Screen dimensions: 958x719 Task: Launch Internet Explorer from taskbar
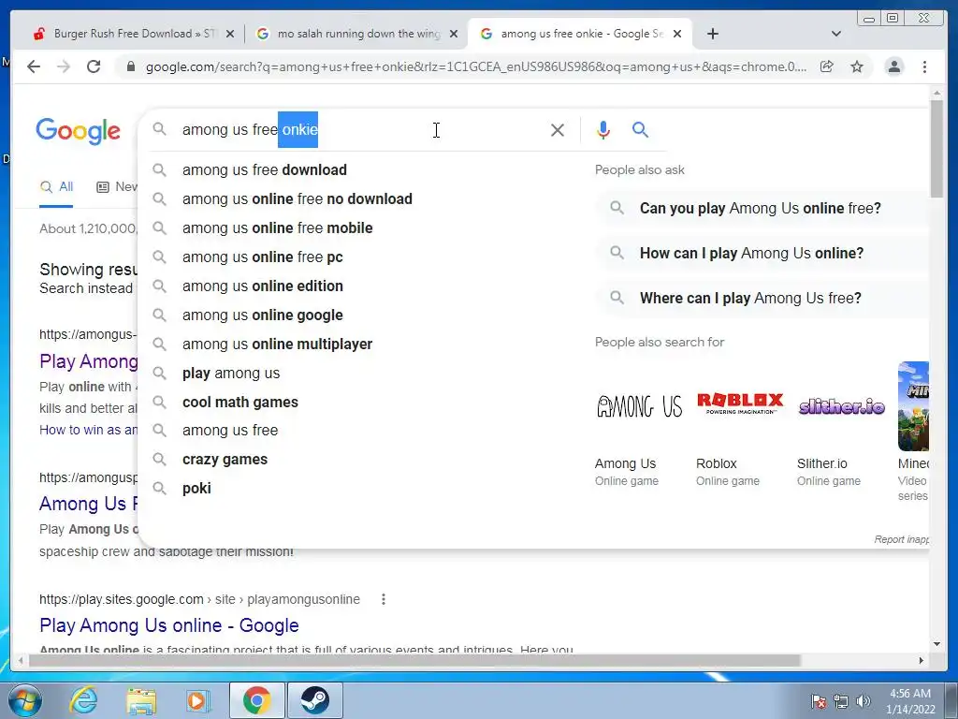(83, 700)
